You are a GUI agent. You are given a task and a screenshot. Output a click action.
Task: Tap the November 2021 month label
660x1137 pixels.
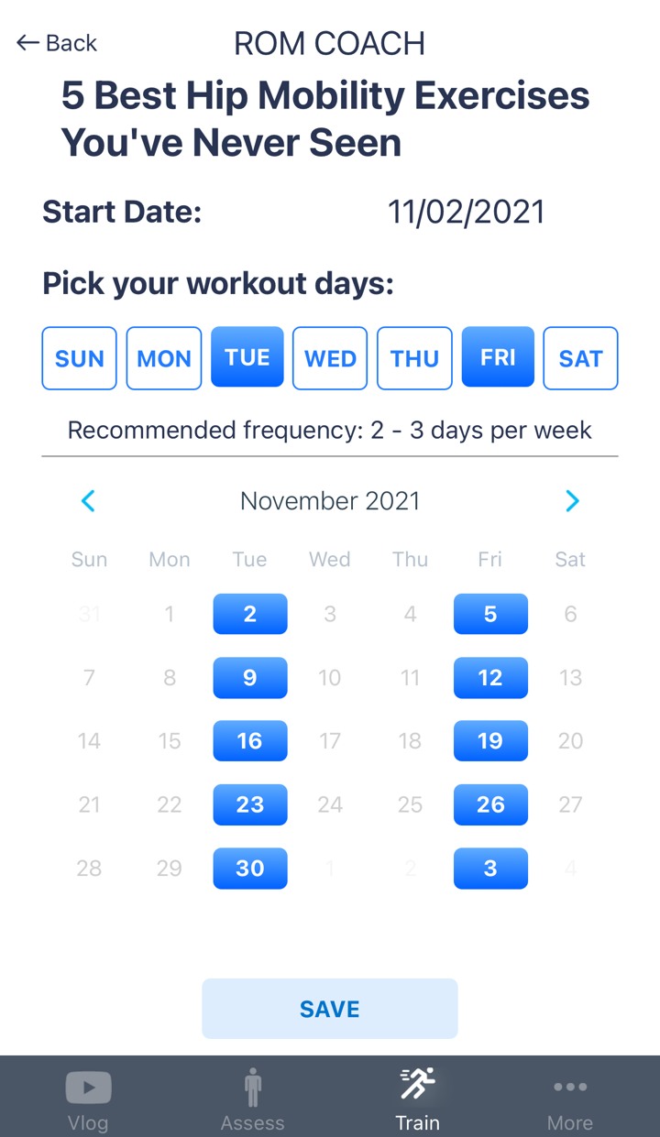330,500
